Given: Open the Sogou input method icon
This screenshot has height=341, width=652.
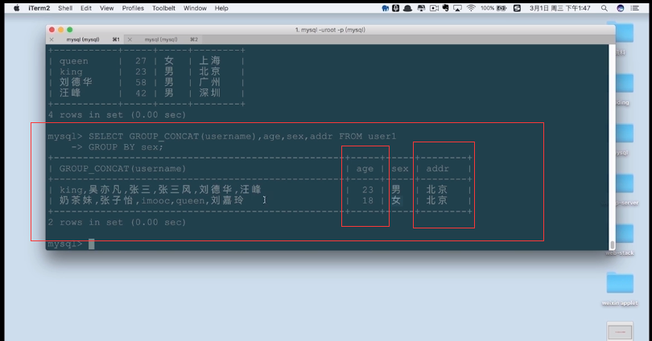Looking at the screenshot, I should (517, 8).
